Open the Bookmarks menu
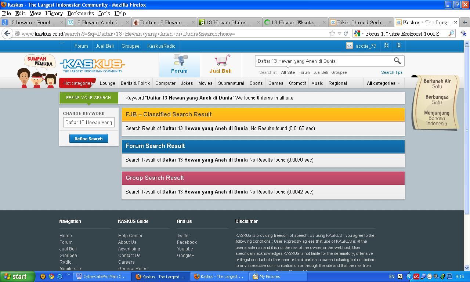Image resolution: width=470 pixels, height=282 pixels. 81,13
